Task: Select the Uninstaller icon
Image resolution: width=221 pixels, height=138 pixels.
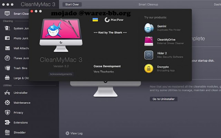Action: tap(7, 93)
